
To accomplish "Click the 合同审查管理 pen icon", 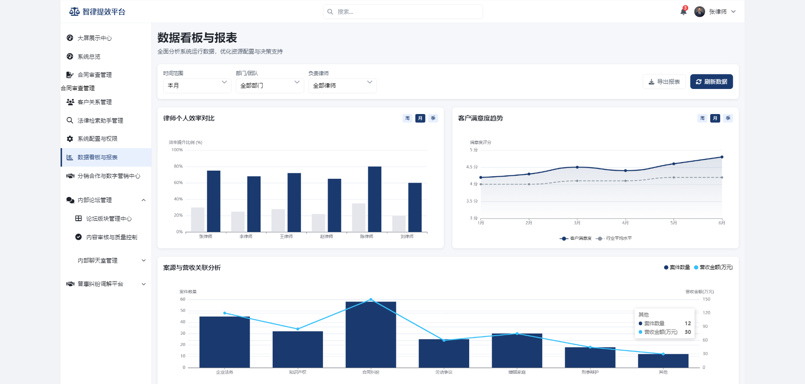I will point(70,75).
